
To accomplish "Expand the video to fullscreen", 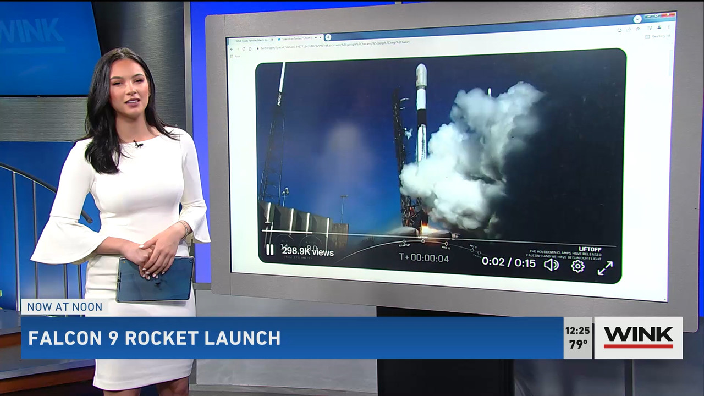I will [605, 268].
